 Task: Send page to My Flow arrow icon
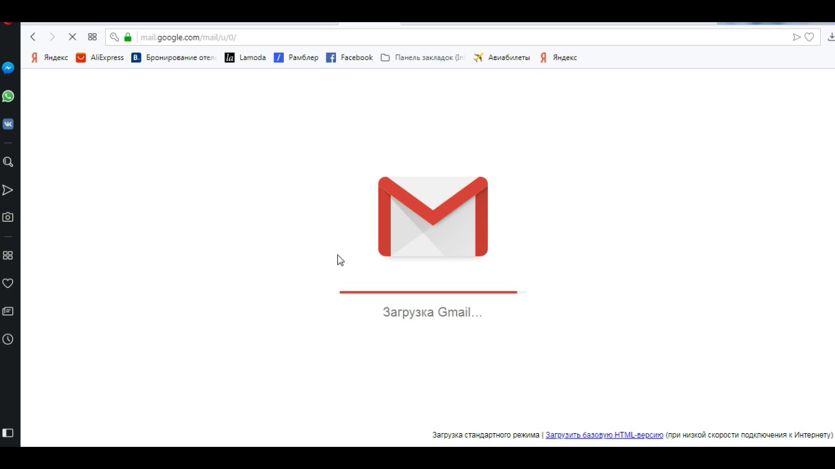(x=797, y=37)
